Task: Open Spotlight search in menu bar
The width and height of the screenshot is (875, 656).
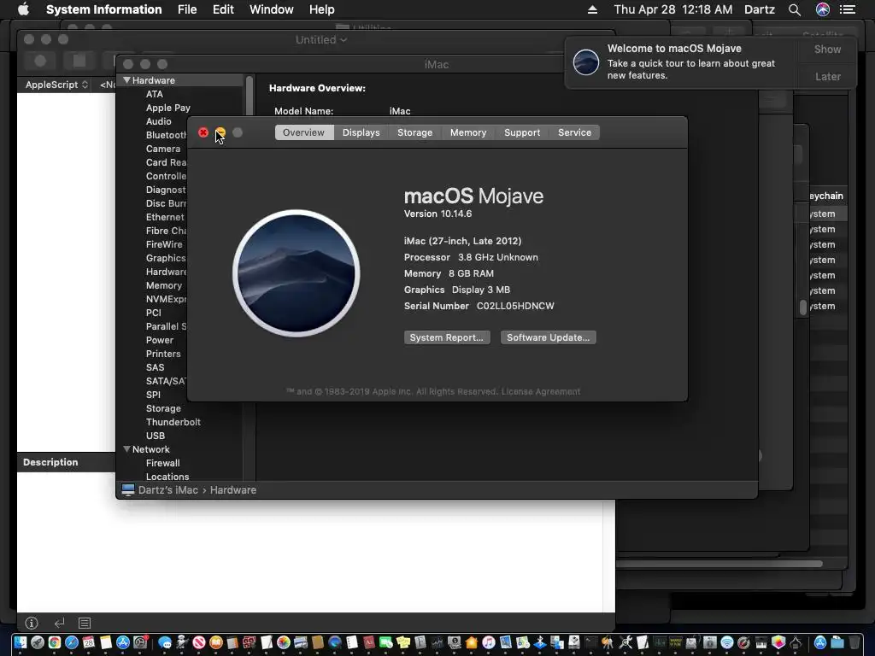Action: pyautogui.click(x=795, y=9)
